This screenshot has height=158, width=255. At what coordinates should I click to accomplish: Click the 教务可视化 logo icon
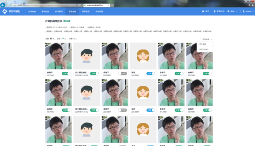click(x=5, y=11)
